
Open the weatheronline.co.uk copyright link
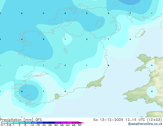pyautogui.click(x=145, y=124)
